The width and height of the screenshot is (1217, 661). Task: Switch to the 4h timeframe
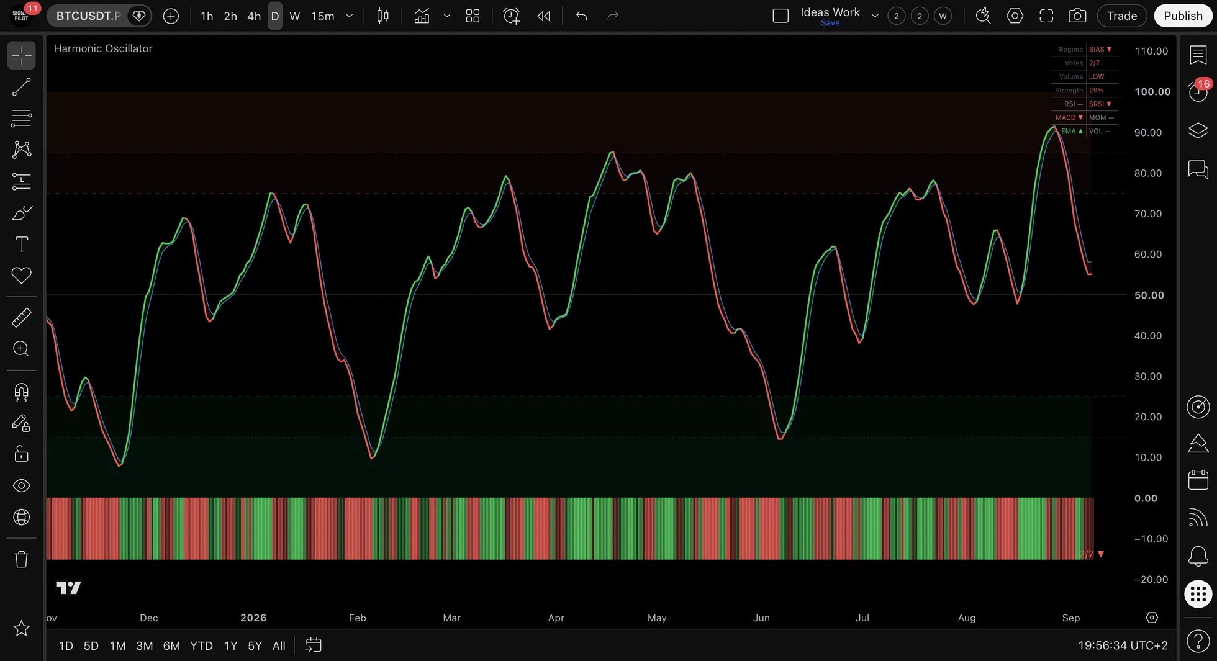[254, 16]
